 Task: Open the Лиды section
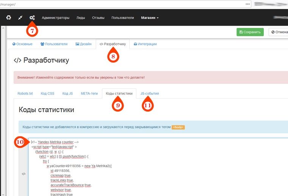(81, 18)
